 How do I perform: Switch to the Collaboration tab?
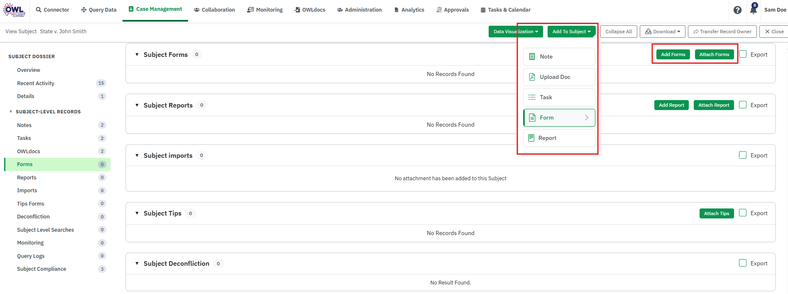(214, 10)
